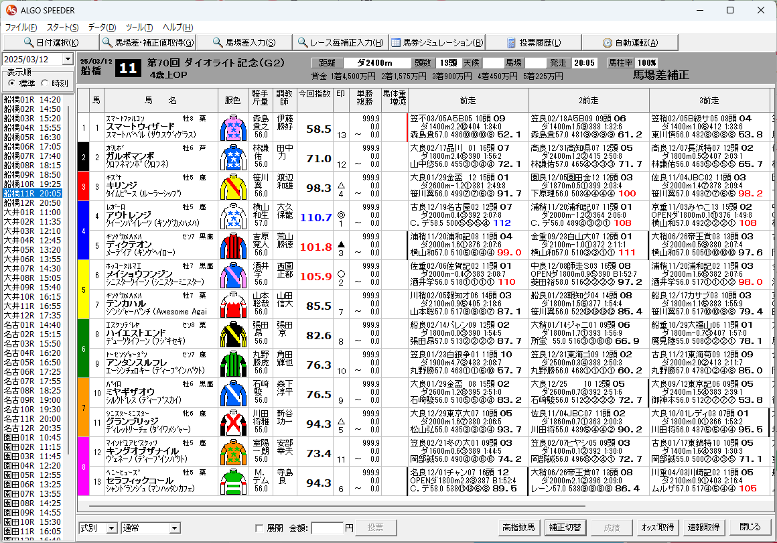This screenshot has height=543, width=777.
Task: Select the 時刻 display order radio button
Action: 45,83
